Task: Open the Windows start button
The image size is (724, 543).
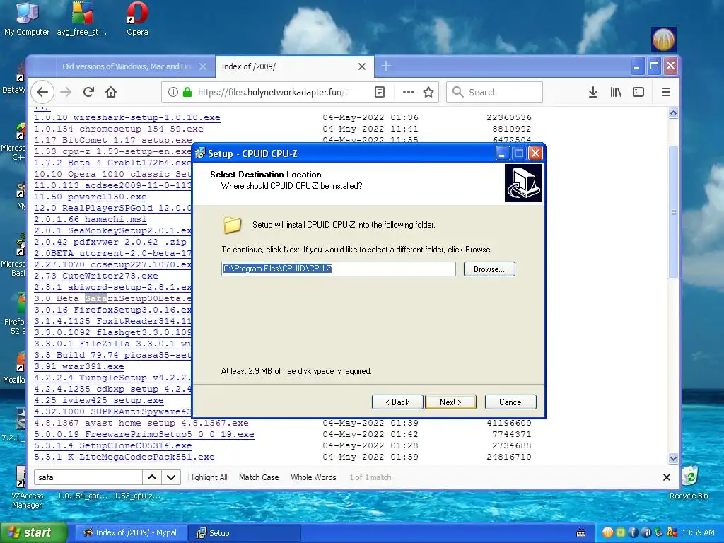Action: click(33, 533)
